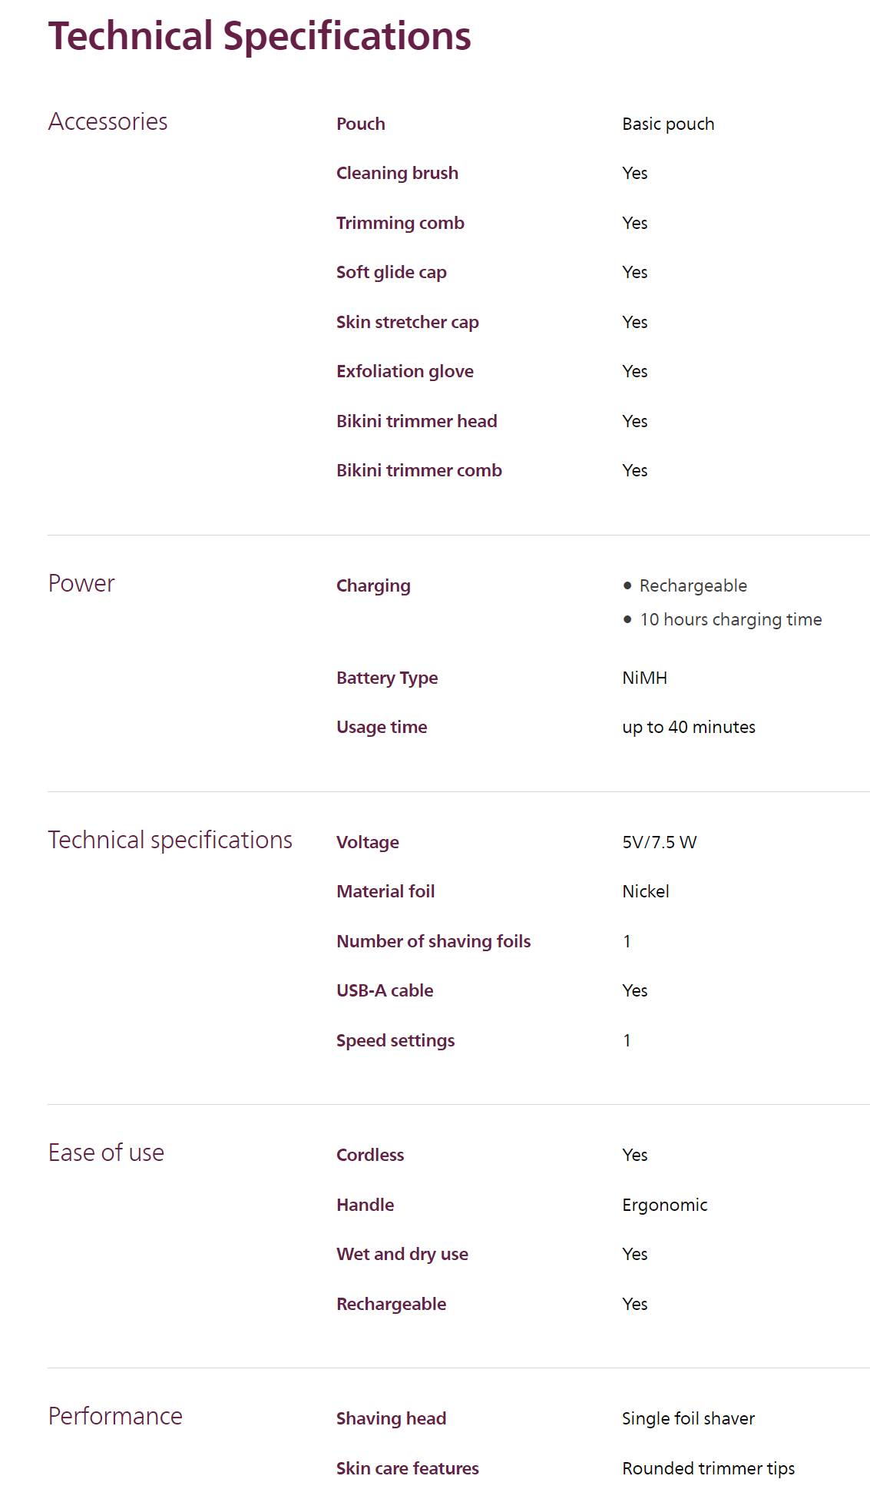Select the Charging specification label

click(x=373, y=586)
